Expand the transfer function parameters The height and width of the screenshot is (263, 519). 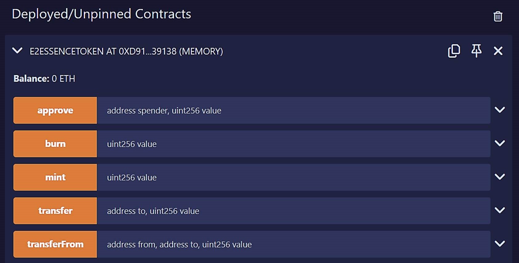coord(500,211)
